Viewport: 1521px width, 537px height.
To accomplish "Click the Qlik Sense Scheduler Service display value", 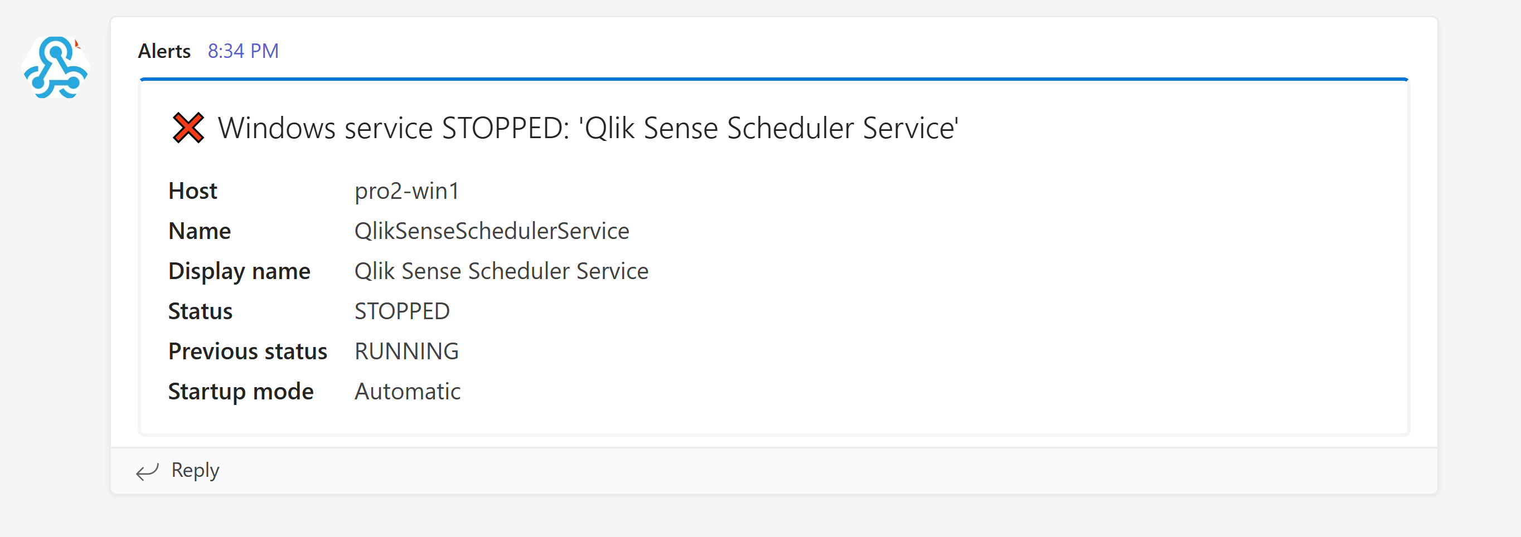I will click(x=501, y=271).
